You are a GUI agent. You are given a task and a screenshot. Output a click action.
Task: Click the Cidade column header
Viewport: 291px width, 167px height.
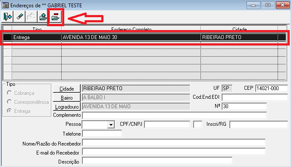click(x=239, y=29)
